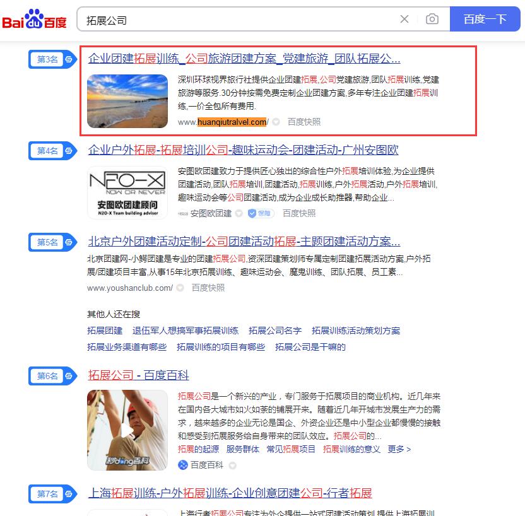The height and width of the screenshot is (516, 525).
Task: Click the 第3名 rank badge
Action: click(52, 59)
